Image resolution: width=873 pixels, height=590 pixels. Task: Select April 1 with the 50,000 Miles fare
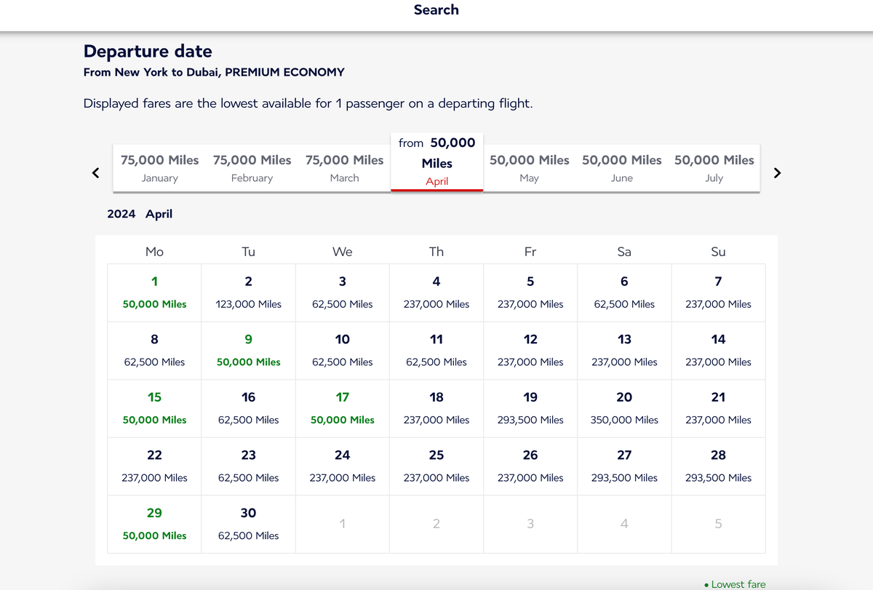tap(154, 292)
